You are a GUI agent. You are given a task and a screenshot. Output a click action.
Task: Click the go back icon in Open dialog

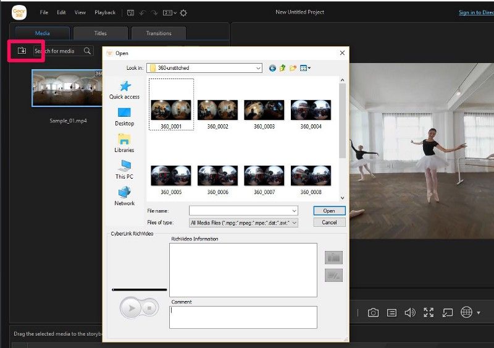coord(272,68)
